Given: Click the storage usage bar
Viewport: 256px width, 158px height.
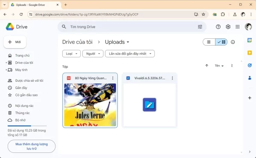Looking at the screenshot, I should (x=27, y=126).
